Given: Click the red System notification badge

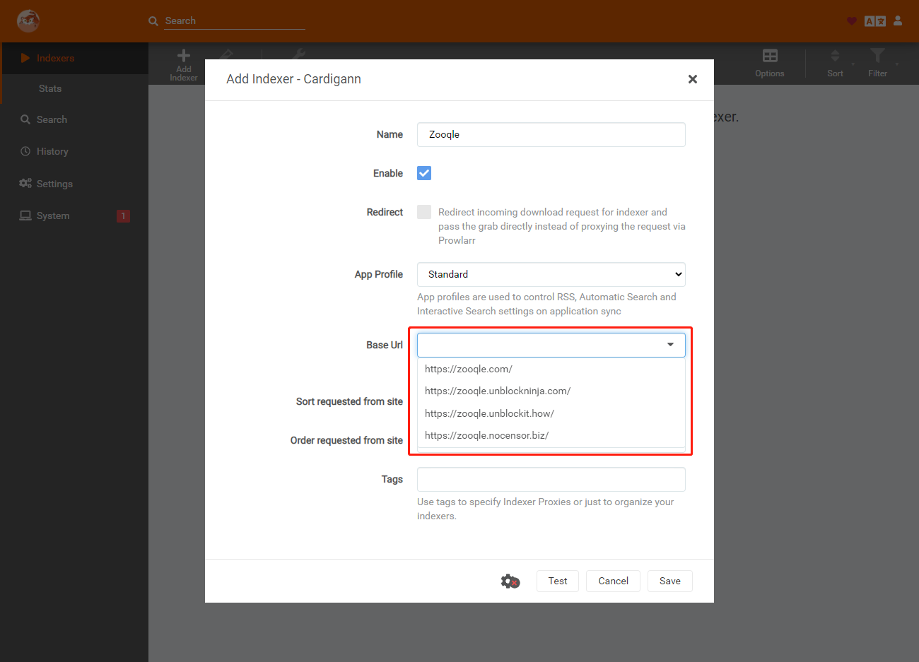Looking at the screenshot, I should tap(123, 216).
